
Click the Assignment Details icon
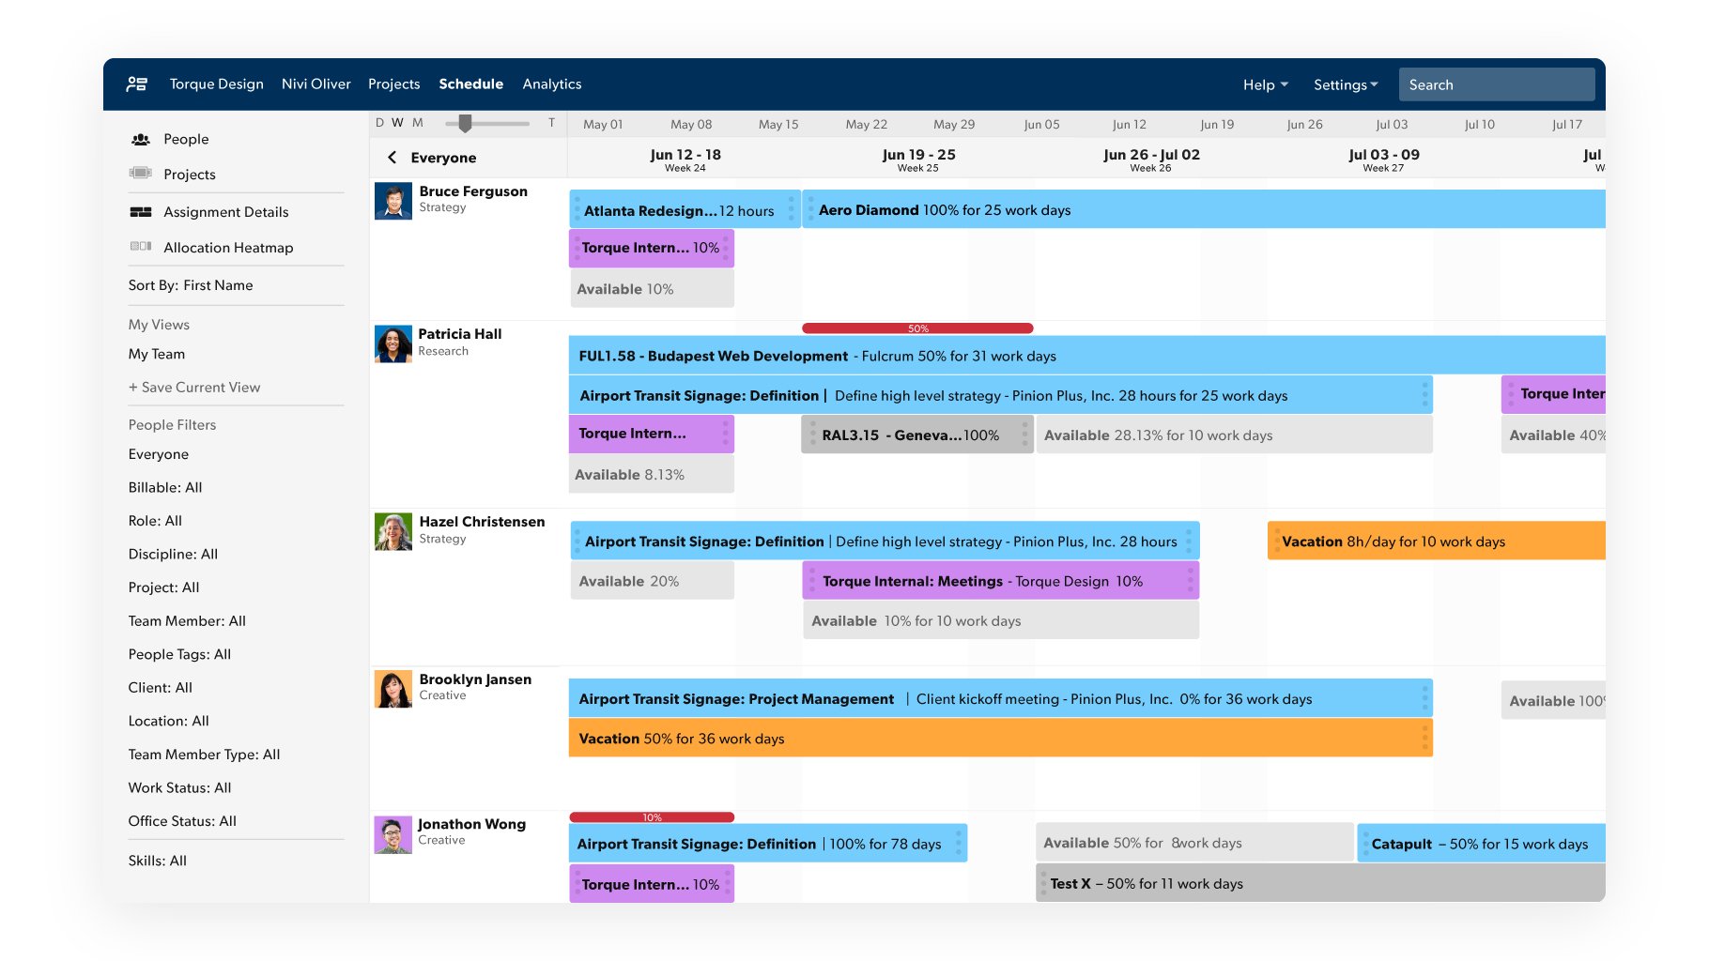coord(139,211)
